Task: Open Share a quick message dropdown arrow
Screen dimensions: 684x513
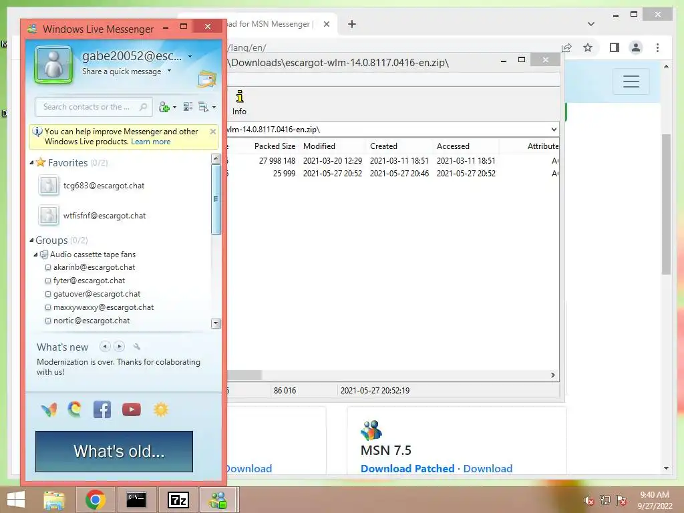Action: 169,71
